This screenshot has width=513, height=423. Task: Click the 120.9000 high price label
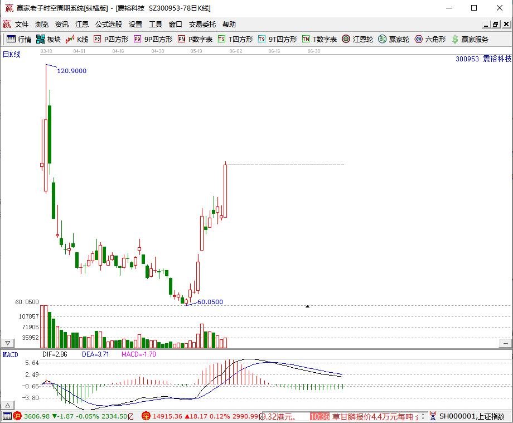[71, 71]
